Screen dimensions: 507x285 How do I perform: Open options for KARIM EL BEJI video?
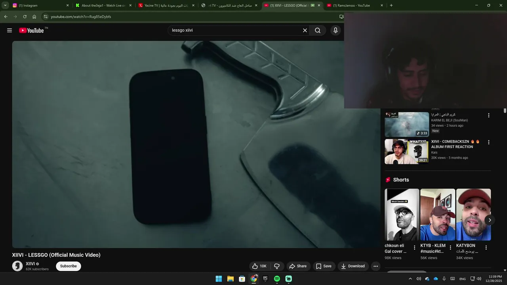[x=488, y=116]
